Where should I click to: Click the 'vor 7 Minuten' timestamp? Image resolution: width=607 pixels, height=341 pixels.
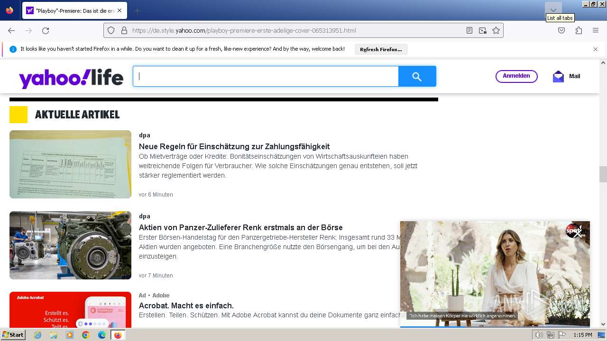click(x=156, y=276)
